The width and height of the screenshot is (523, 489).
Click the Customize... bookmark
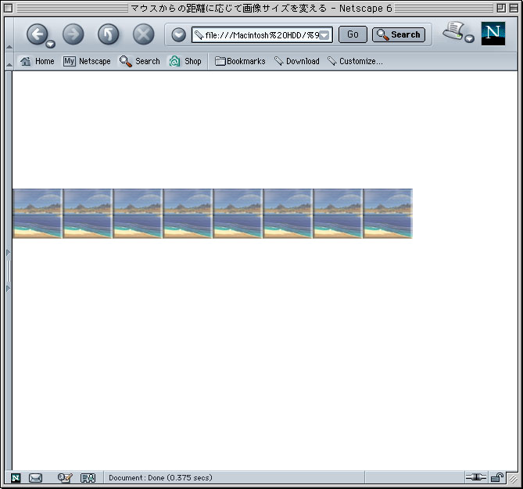coord(355,61)
